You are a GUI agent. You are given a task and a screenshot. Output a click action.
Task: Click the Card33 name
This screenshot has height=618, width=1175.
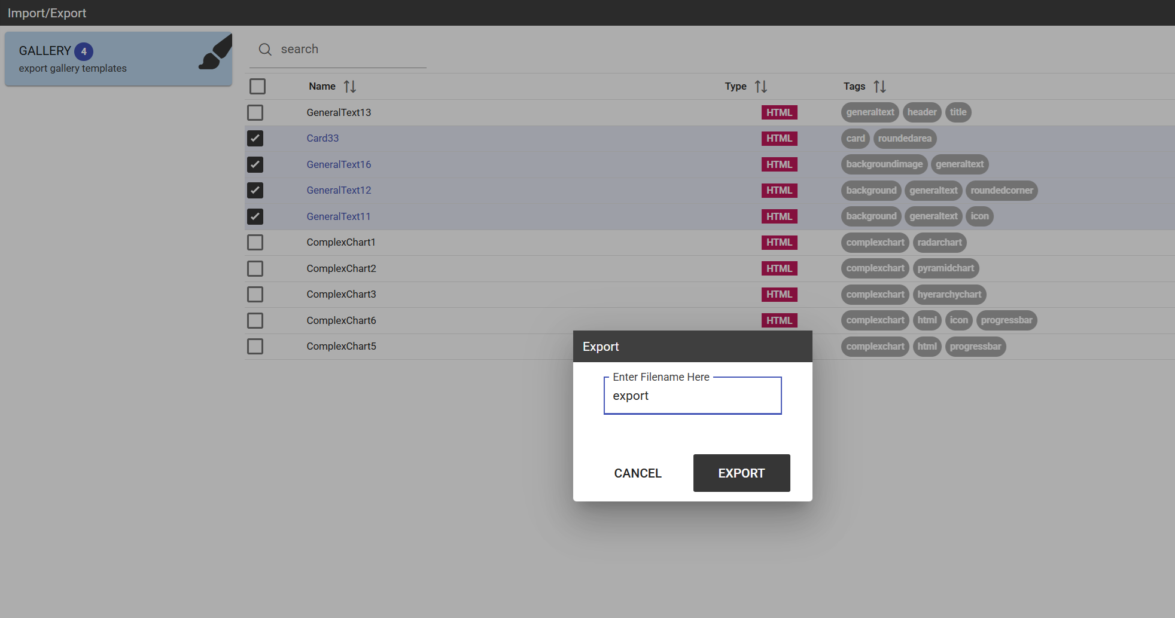[322, 139]
